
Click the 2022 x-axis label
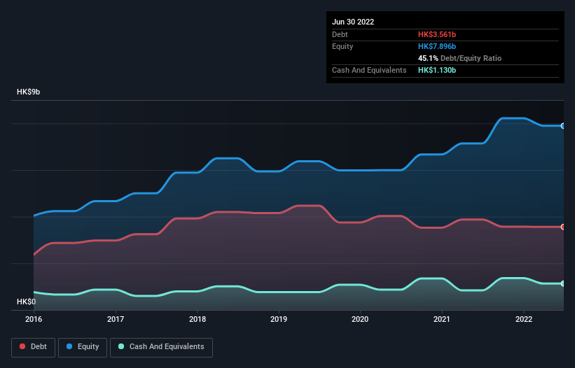[524, 319]
